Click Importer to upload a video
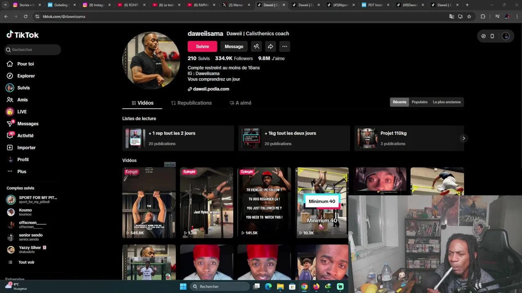522x293 pixels. (26, 148)
